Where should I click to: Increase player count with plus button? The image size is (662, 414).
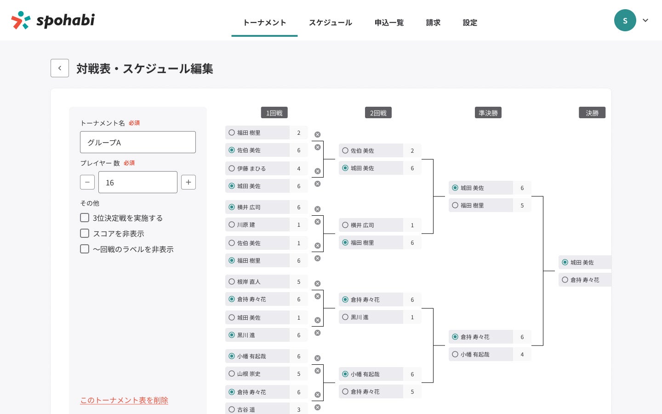(x=188, y=182)
